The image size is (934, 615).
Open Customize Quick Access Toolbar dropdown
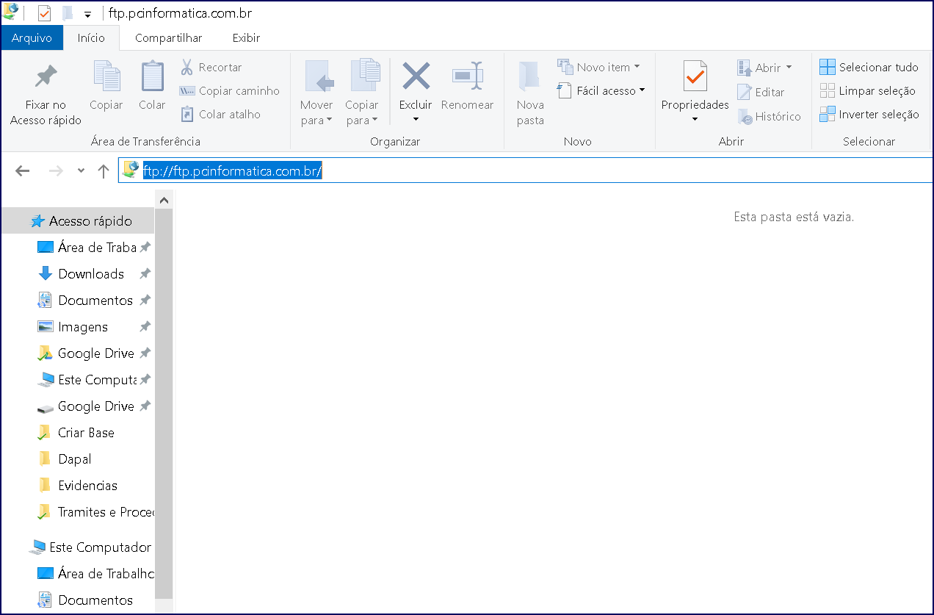[87, 14]
